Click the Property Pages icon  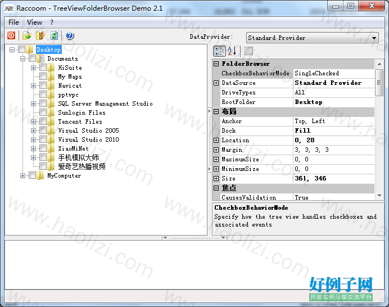(x=248, y=51)
